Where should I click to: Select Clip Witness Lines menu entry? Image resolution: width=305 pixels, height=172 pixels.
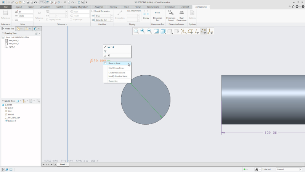[116, 68]
